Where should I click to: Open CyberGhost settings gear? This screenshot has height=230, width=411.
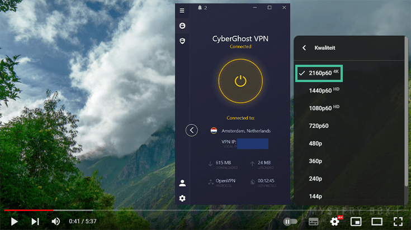click(182, 198)
